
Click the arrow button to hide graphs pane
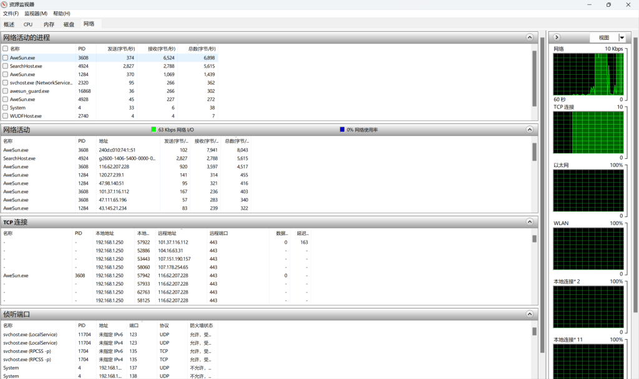pos(557,37)
